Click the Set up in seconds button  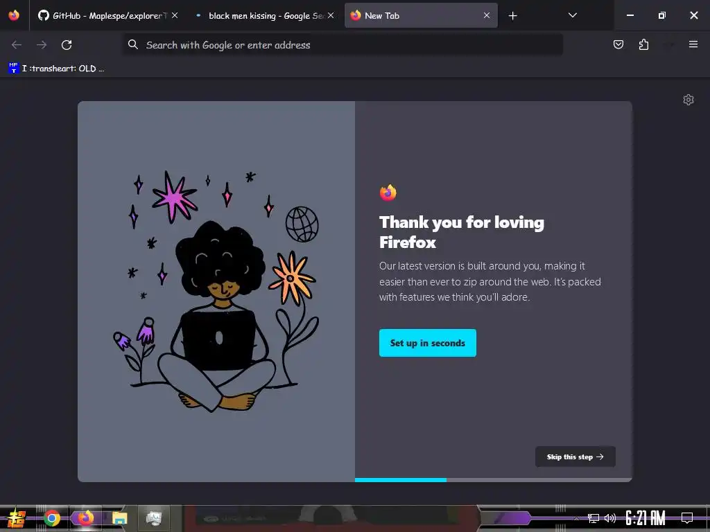(427, 343)
